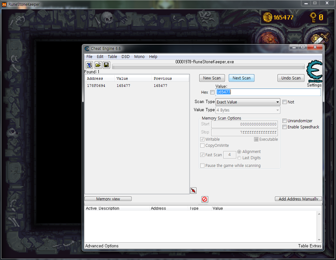Click address table scrollbar up arrow
Viewport: 336px width, 260px height.
tap(319, 214)
